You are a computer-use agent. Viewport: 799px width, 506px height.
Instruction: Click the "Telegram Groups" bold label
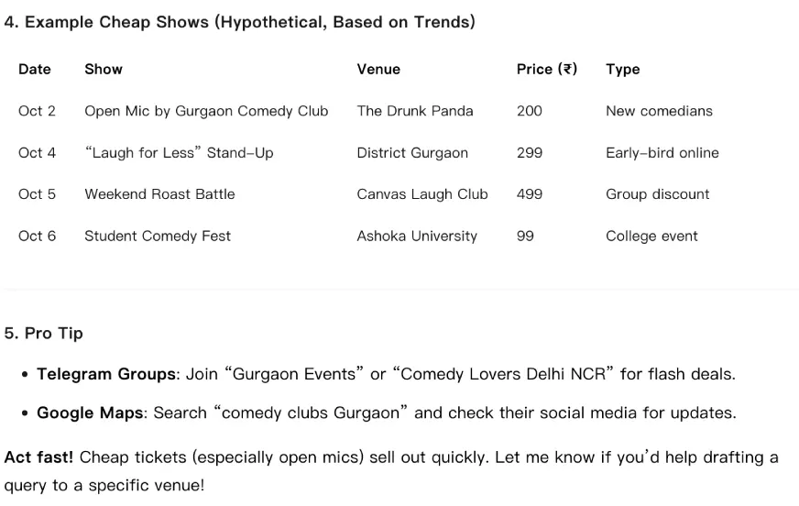[x=106, y=374]
